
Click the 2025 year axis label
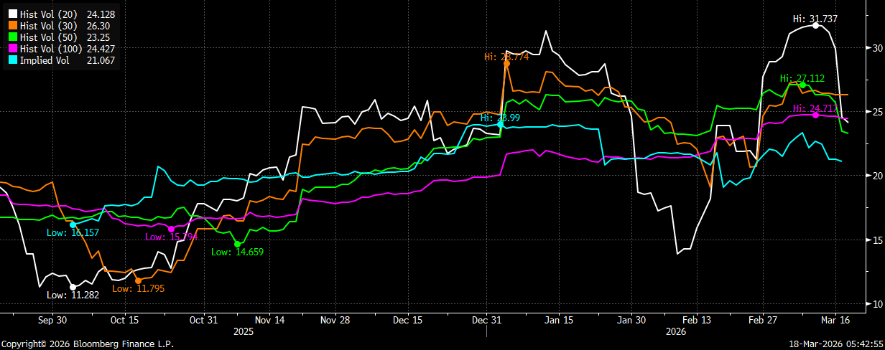[244, 332]
